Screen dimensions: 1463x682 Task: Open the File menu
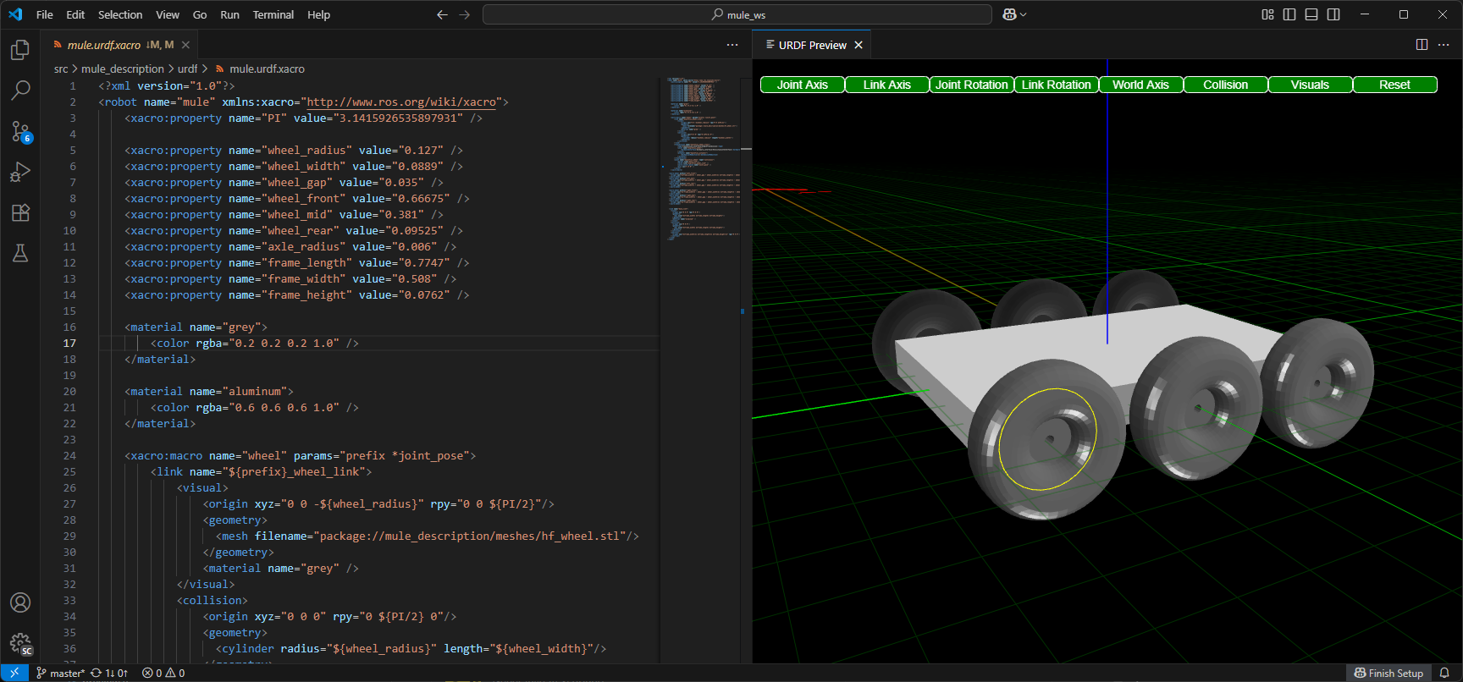point(45,14)
